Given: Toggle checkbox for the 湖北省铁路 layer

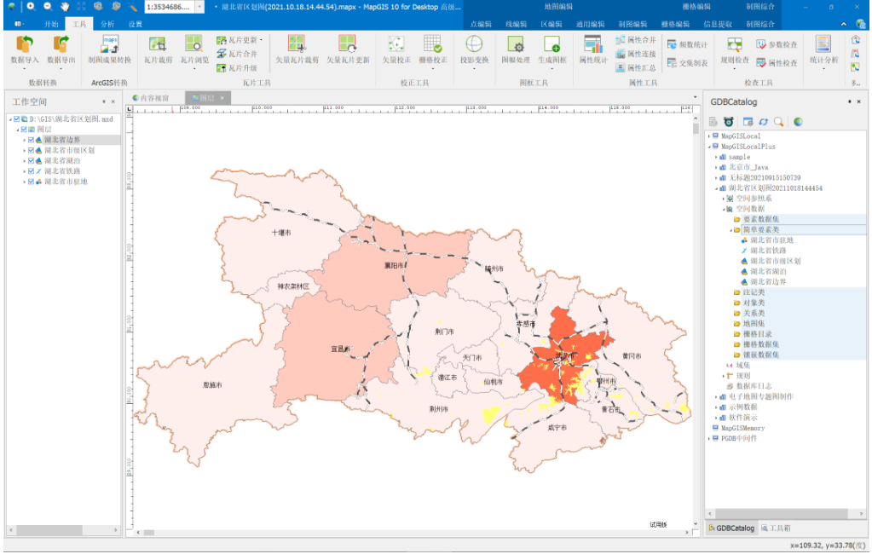Looking at the screenshot, I should coord(32,171).
